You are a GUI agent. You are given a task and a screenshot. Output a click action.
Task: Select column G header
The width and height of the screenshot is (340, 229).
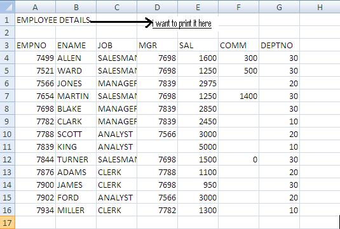tap(279, 7)
